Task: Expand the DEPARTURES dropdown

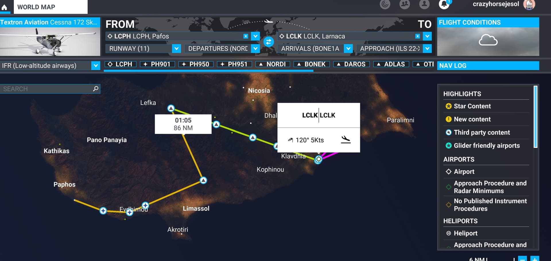Action: click(x=255, y=49)
